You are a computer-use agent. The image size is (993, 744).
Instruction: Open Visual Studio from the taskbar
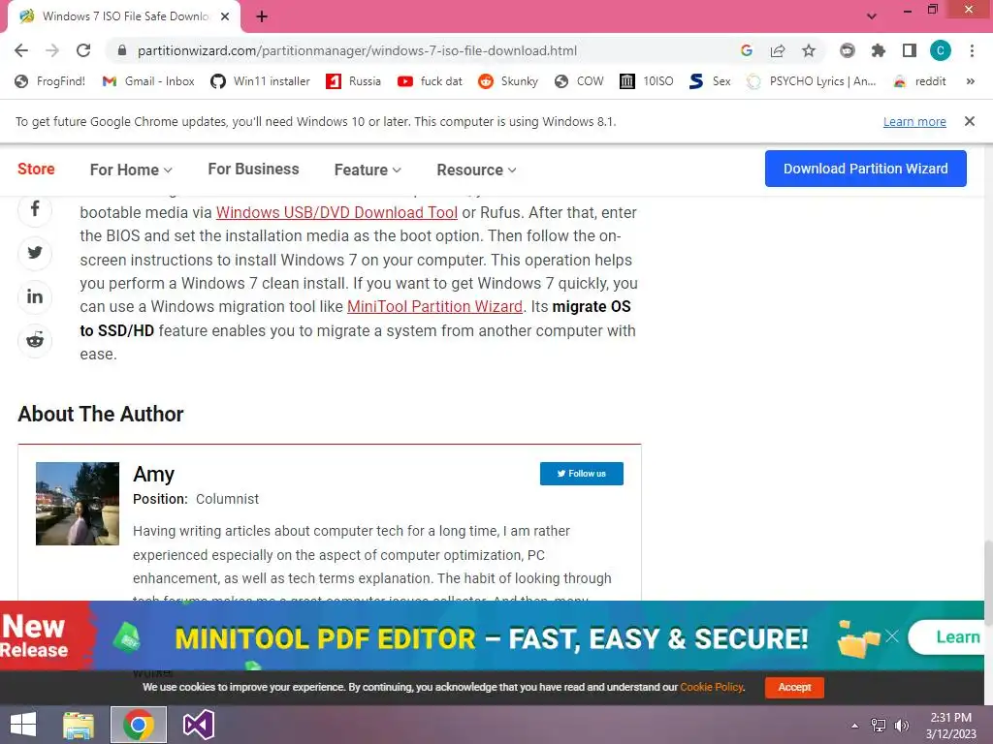pos(198,725)
